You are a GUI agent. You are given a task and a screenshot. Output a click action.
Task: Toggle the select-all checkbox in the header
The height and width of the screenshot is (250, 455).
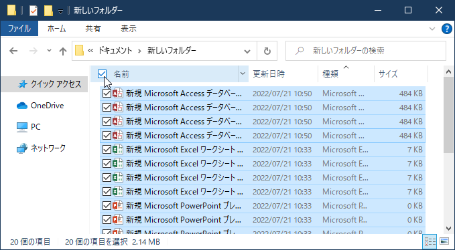pos(102,74)
